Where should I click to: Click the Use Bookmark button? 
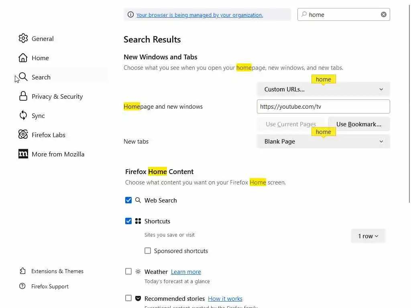click(359, 124)
